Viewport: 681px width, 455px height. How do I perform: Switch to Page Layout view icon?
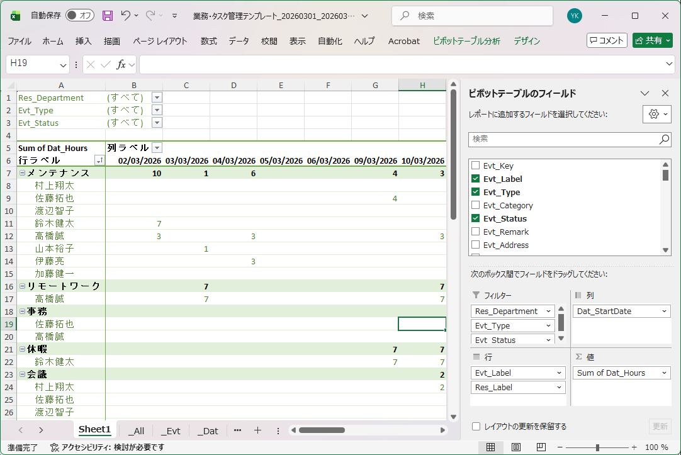(x=516, y=447)
